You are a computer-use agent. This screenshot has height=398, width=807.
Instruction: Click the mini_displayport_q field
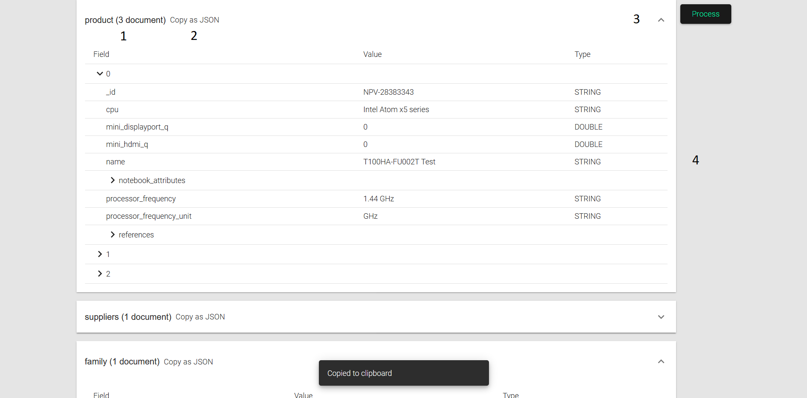pyautogui.click(x=137, y=127)
